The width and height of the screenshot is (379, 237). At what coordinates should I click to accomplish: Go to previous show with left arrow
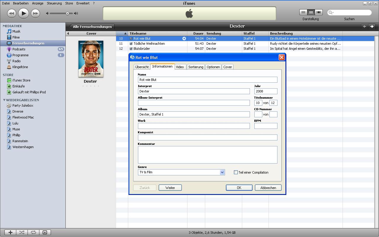[364, 26]
